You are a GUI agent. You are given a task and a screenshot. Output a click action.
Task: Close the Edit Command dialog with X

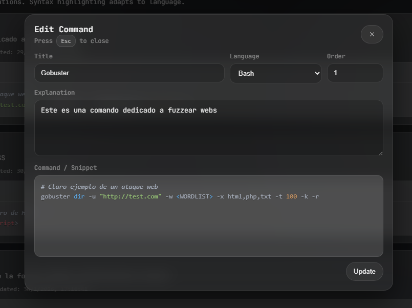pos(372,34)
